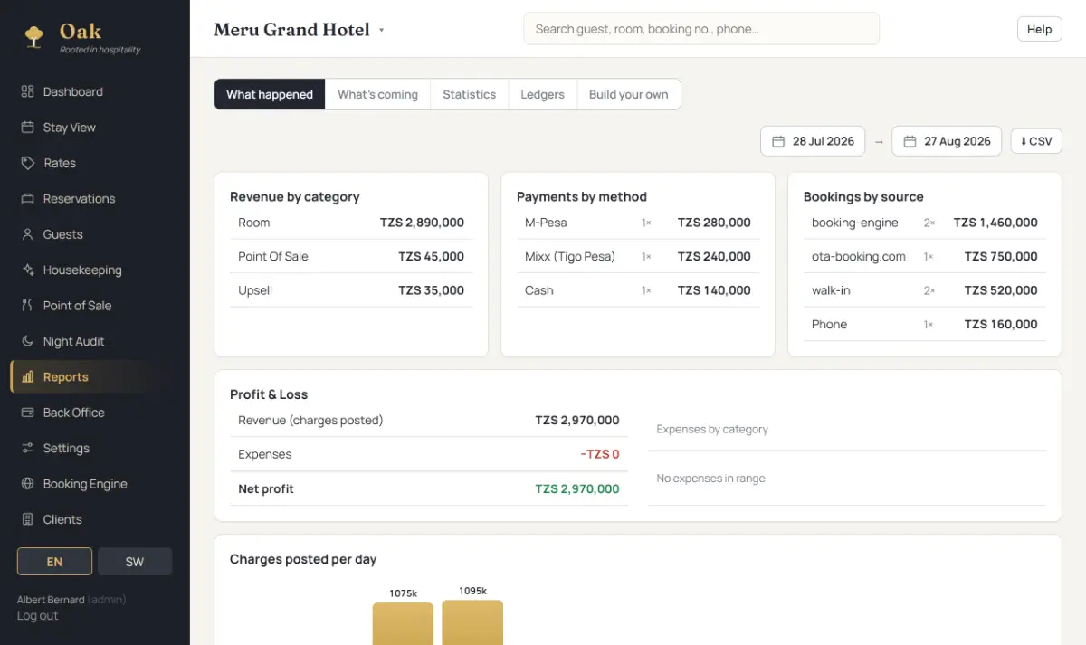Open the 27 Aug 2026 end date picker

pos(947,141)
